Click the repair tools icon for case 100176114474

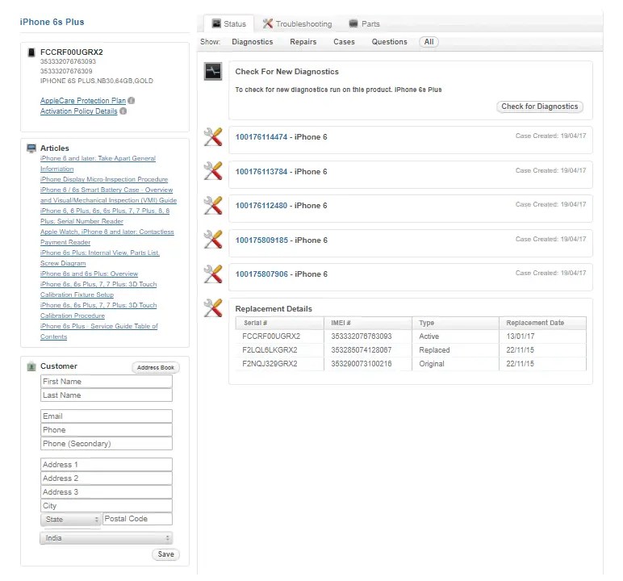tap(213, 136)
